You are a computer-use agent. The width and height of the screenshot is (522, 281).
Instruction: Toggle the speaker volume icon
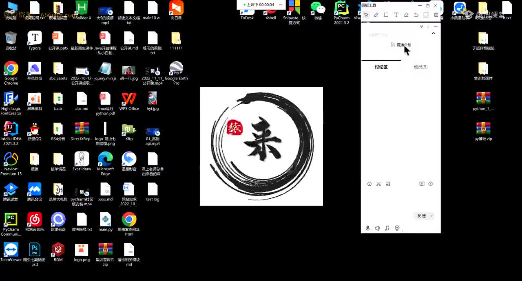pos(377,228)
